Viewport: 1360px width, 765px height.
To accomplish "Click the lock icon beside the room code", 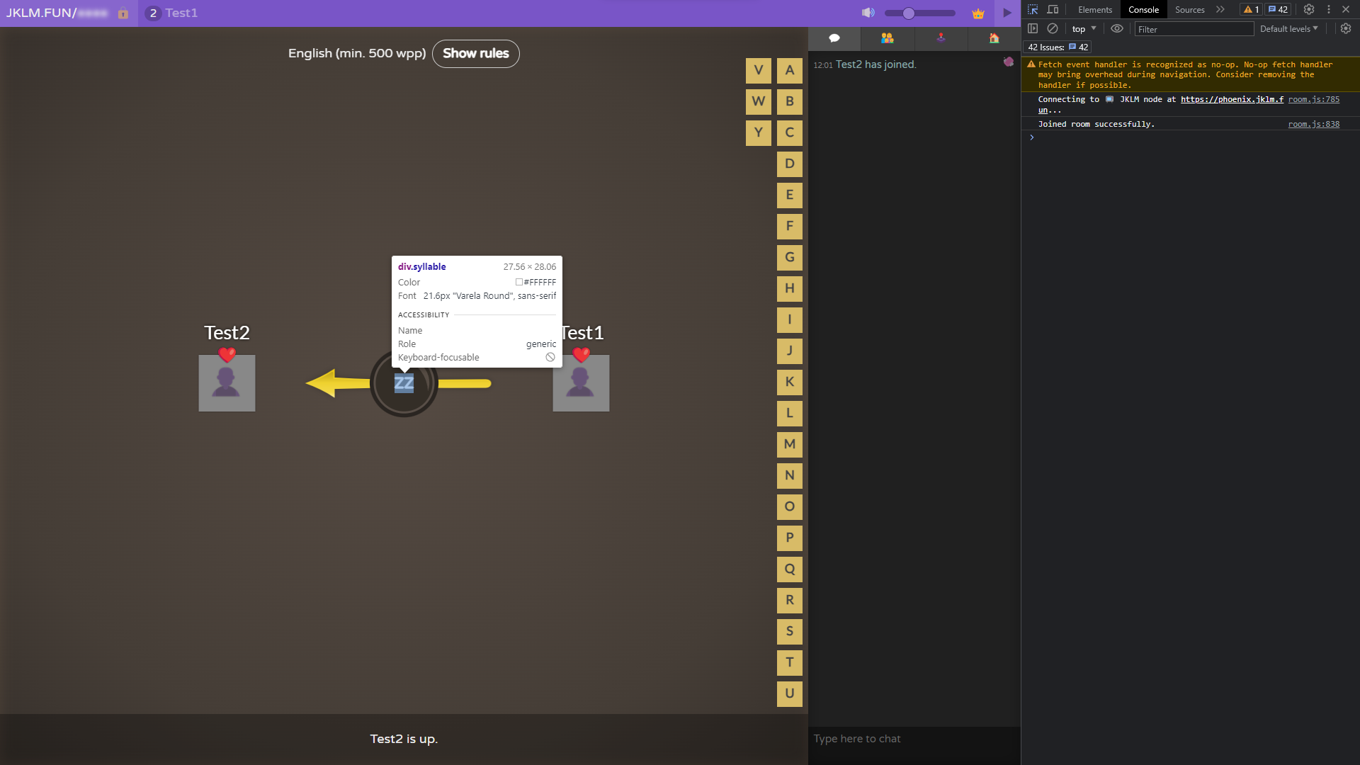I will [123, 13].
